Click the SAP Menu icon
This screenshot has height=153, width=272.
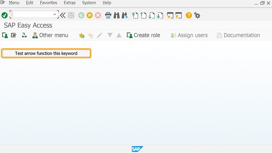click(x=14, y=35)
